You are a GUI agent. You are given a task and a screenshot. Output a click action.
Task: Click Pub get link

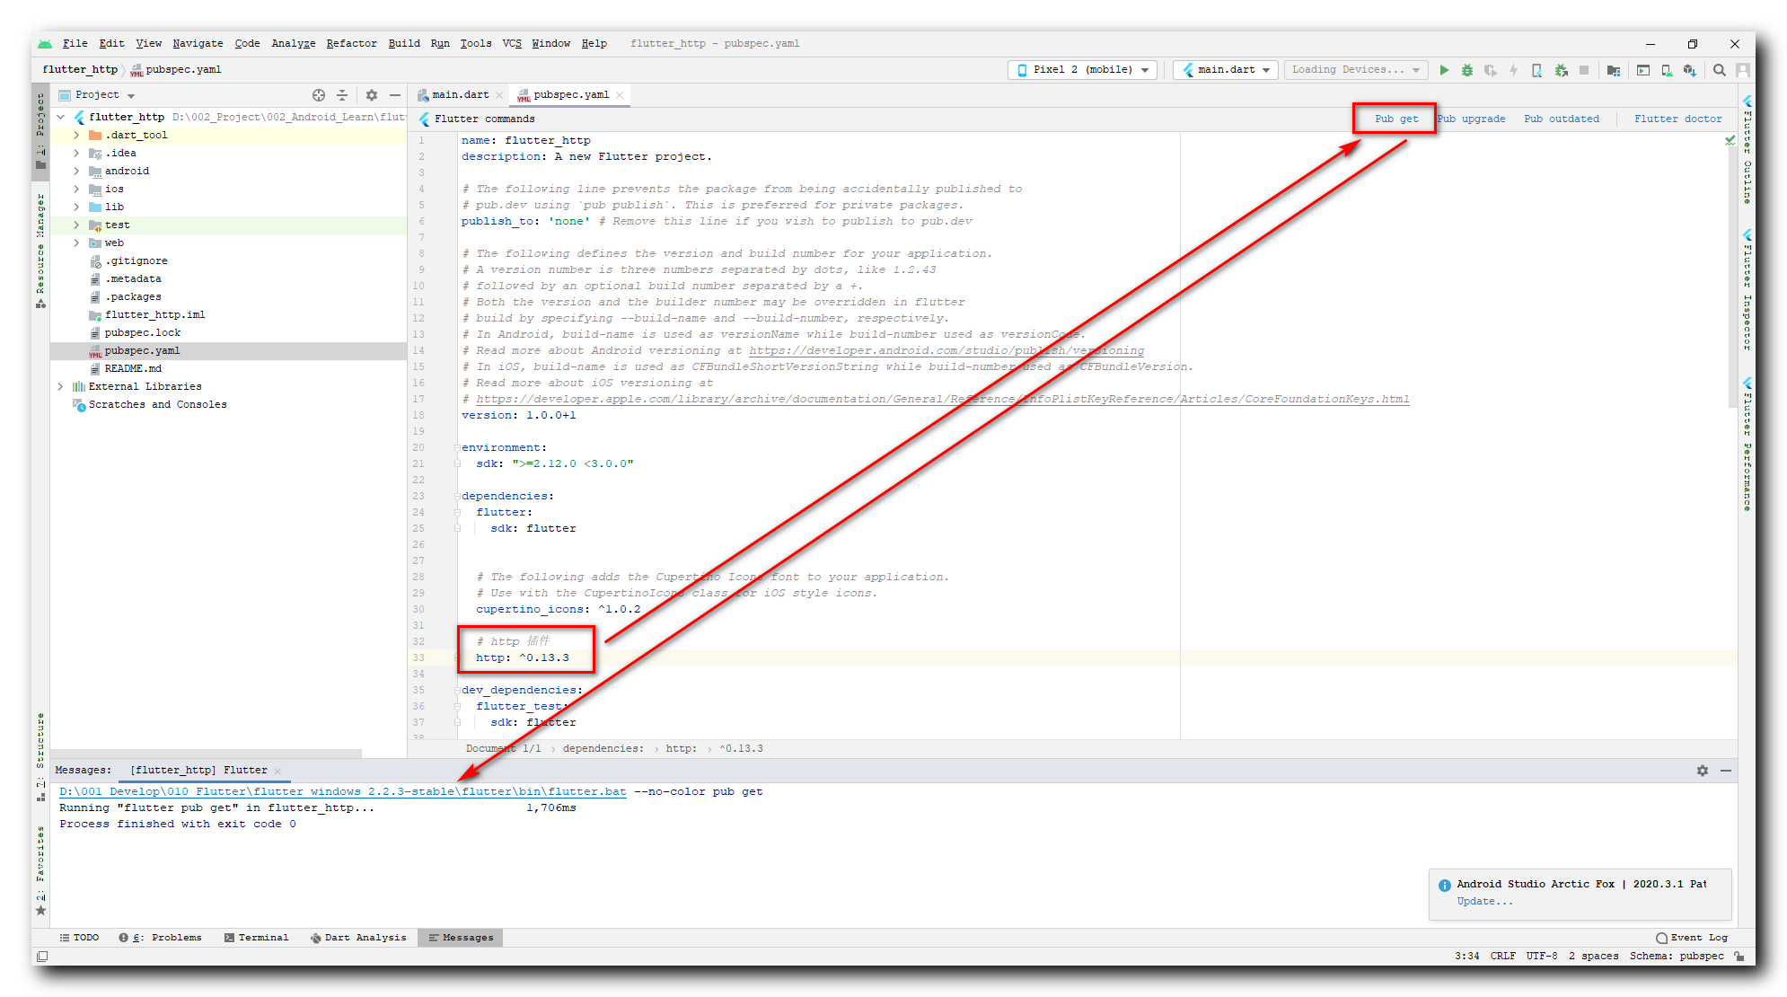click(x=1395, y=119)
